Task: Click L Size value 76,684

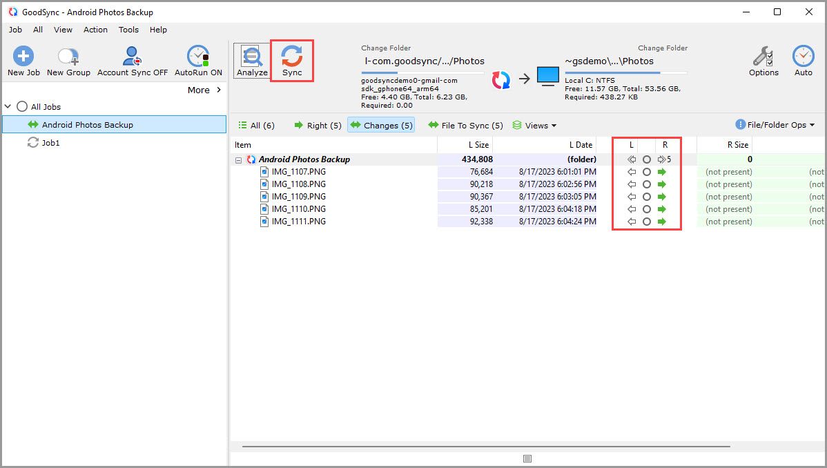Action: [x=481, y=171]
